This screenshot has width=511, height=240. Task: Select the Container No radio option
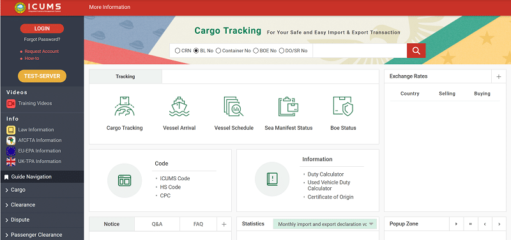[218, 51]
